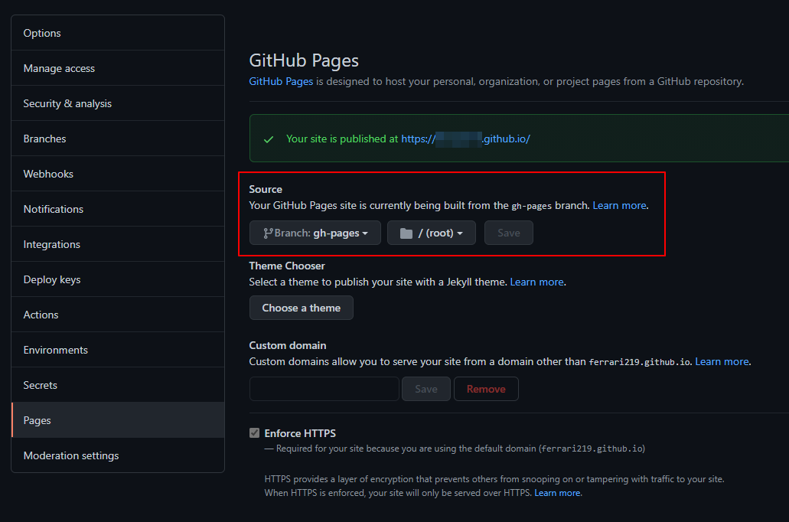Select Actions in the sidebar
Image resolution: width=789 pixels, height=522 pixels.
pyautogui.click(x=118, y=315)
